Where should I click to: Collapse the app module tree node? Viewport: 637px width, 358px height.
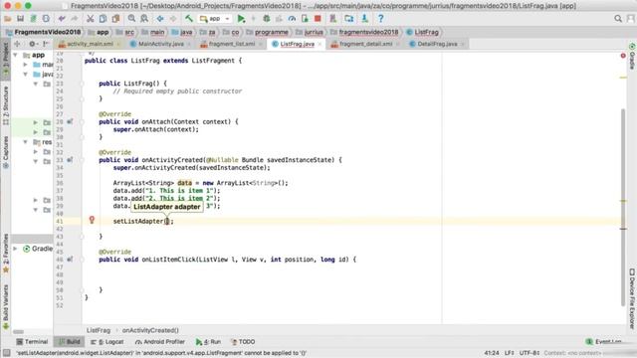[x=16, y=55]
